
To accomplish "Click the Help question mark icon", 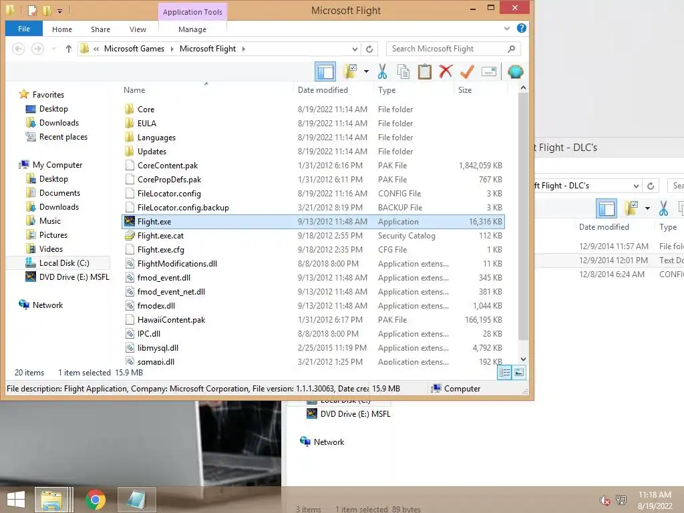I will [521, 28].
